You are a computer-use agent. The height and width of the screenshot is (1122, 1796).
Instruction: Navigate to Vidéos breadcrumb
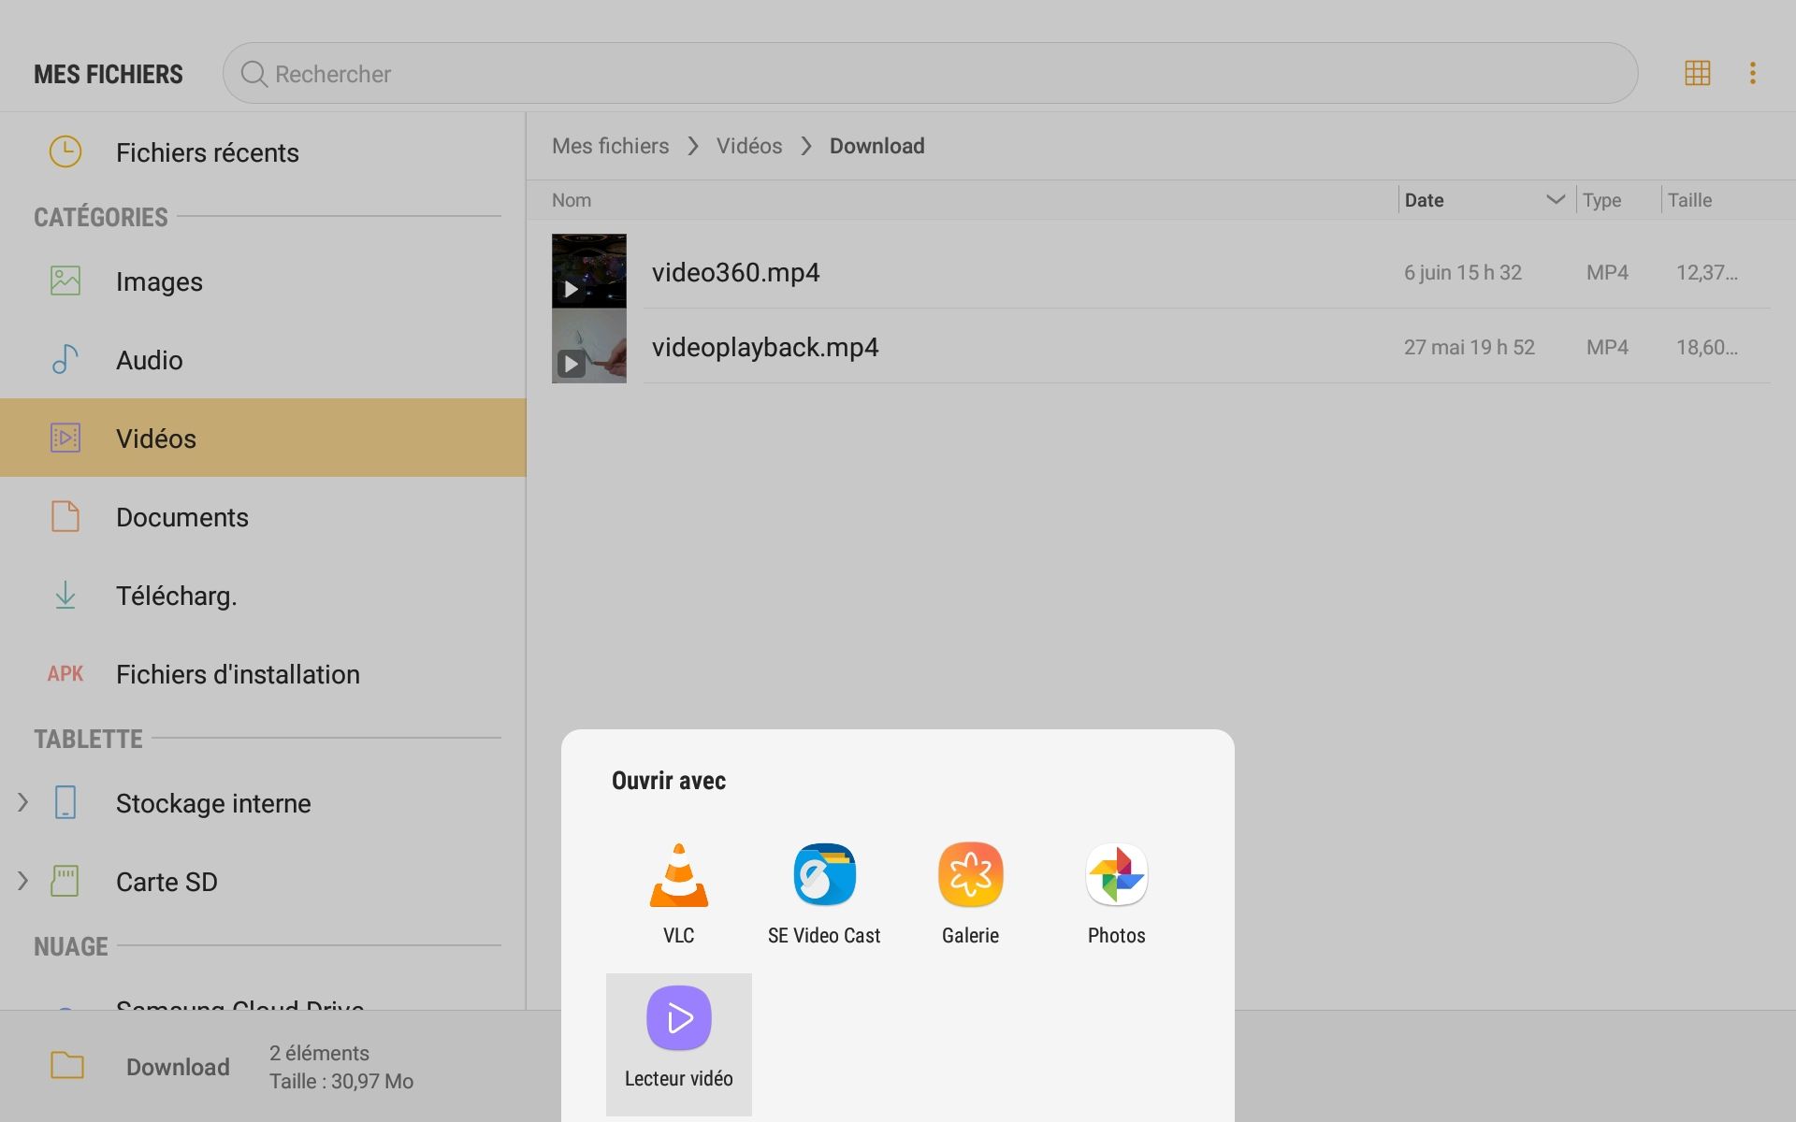click(748, 146)
